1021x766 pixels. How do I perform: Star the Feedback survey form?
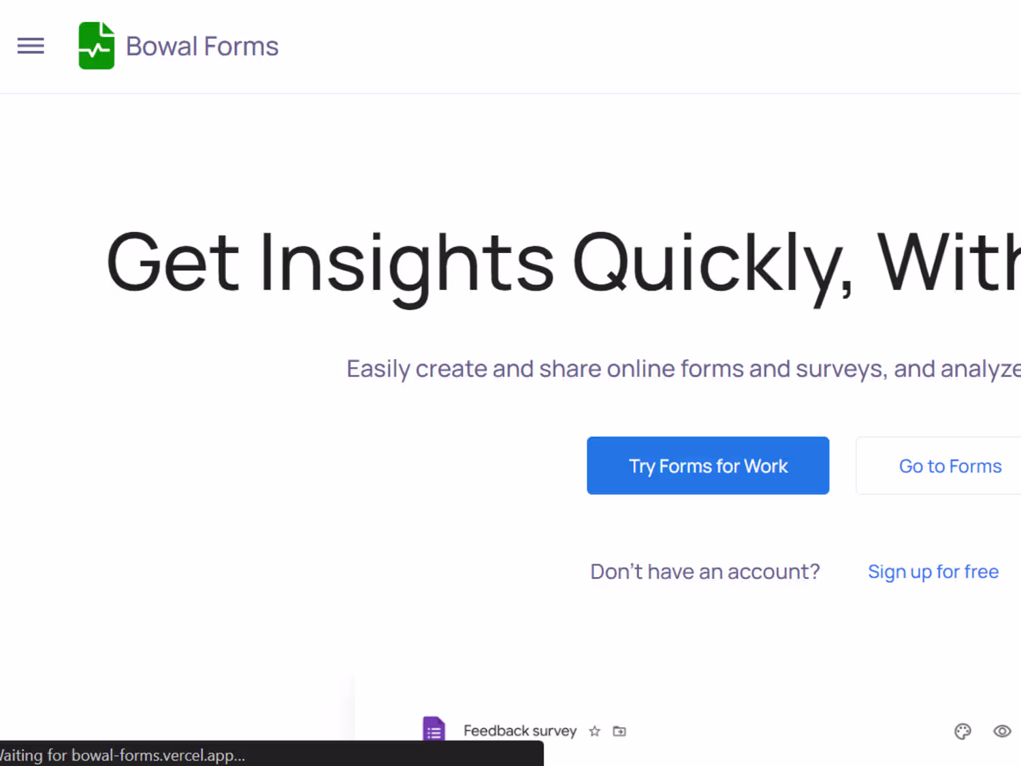(x=595, y=731)
